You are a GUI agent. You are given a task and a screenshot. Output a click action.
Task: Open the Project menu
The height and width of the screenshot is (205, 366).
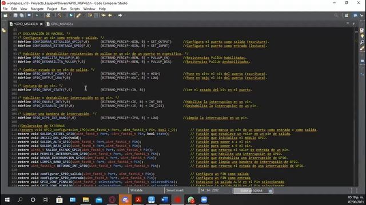(52, 9)
